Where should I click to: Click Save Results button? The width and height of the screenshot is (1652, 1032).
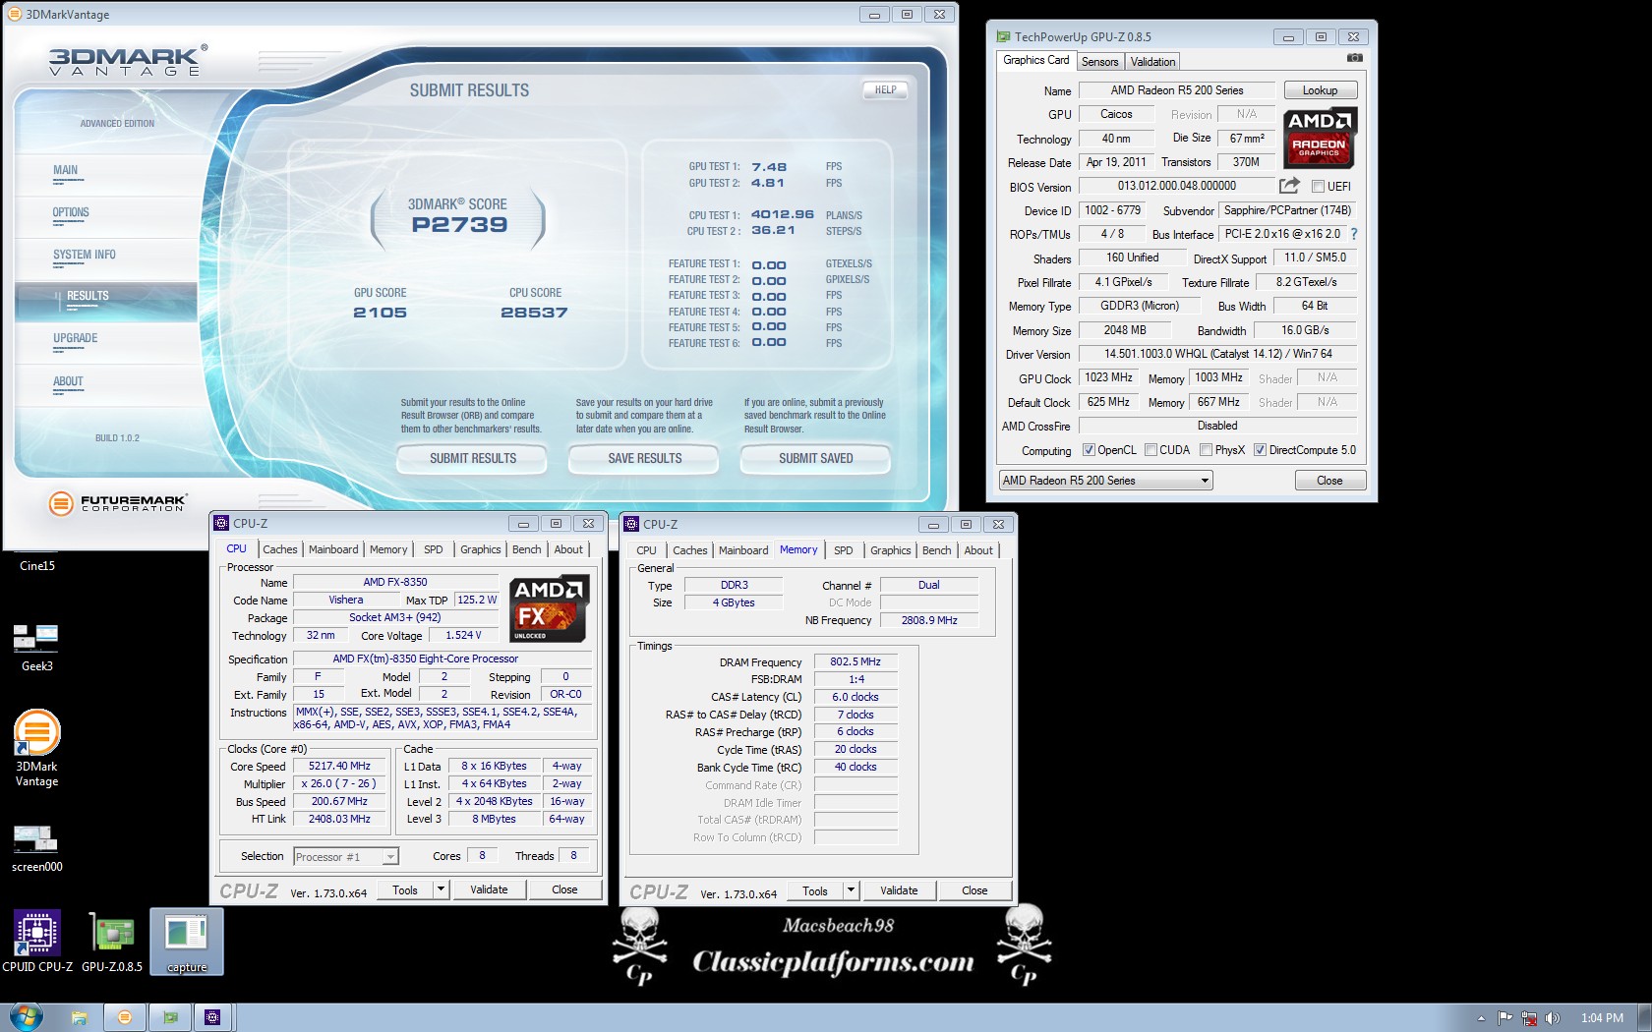[x=644, y=459]
